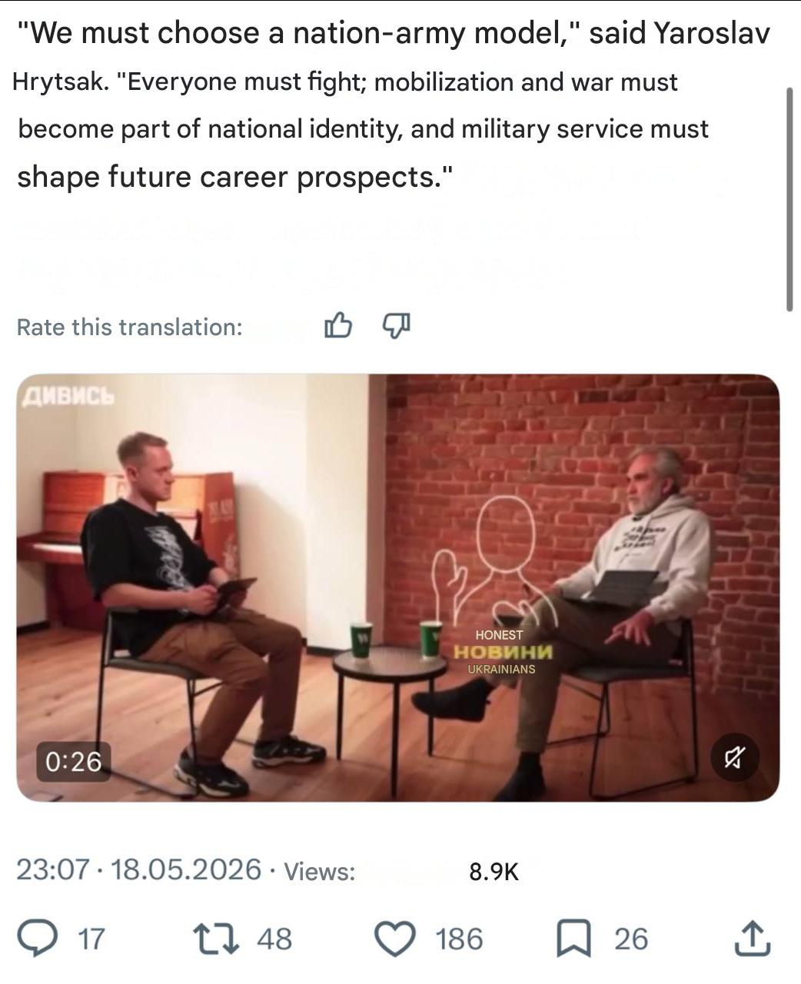Play the interview video thumbnail
The height and width of the screenshot is (984, 801).
point(398,587)
